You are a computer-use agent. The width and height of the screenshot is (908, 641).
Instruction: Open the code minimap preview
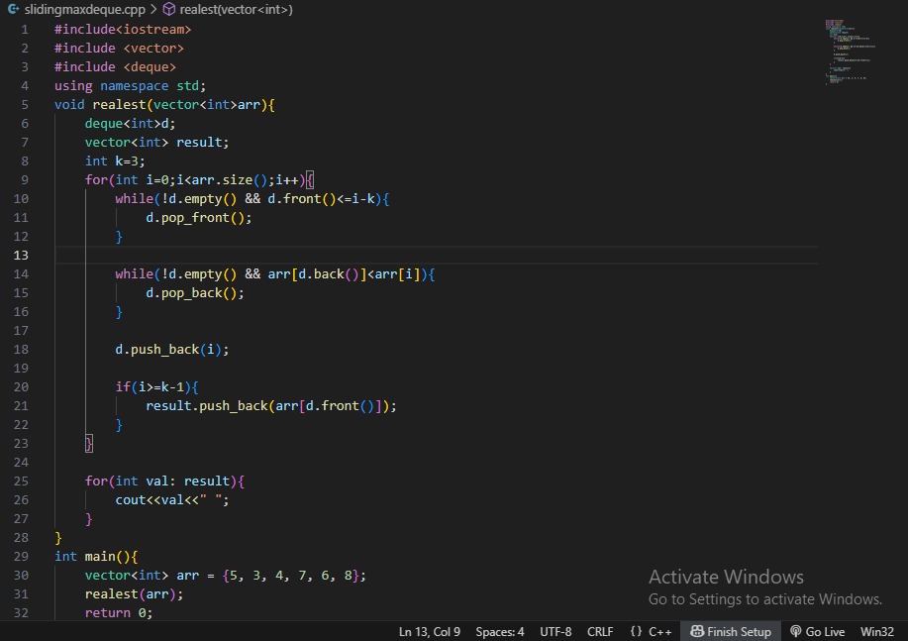[850, 53]
